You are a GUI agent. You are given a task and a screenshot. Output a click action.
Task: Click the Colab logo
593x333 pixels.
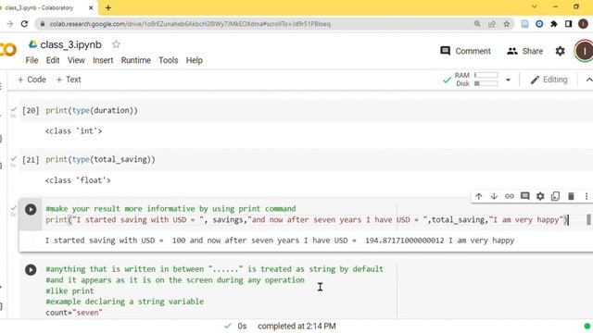(8, 49)
